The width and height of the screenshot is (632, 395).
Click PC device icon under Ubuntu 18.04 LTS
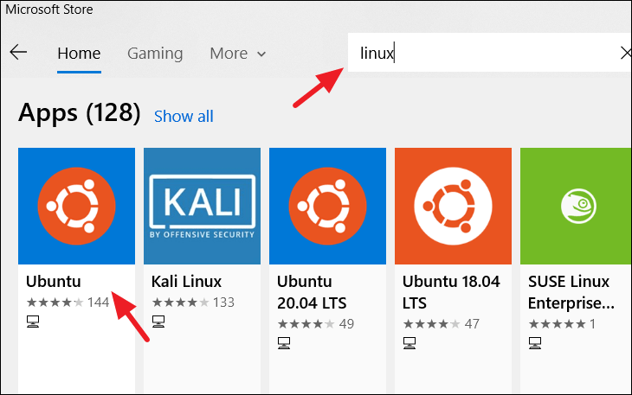click(x=410, y=343)
